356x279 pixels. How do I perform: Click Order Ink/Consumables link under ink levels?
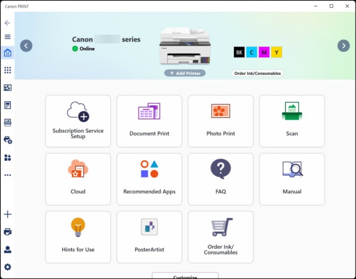tap(257, 73)
